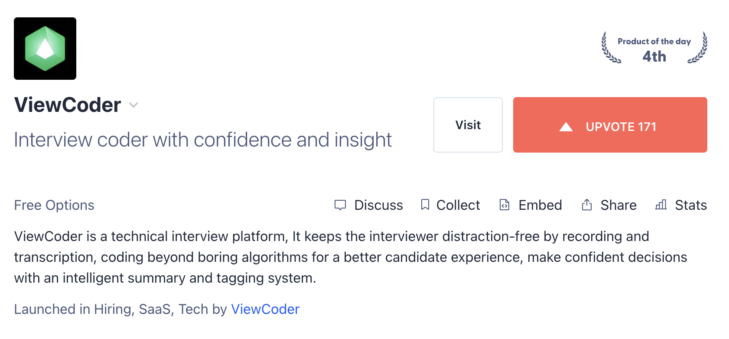Click the Stats bar chart icon
729x339 pixels.
point(661,205)
